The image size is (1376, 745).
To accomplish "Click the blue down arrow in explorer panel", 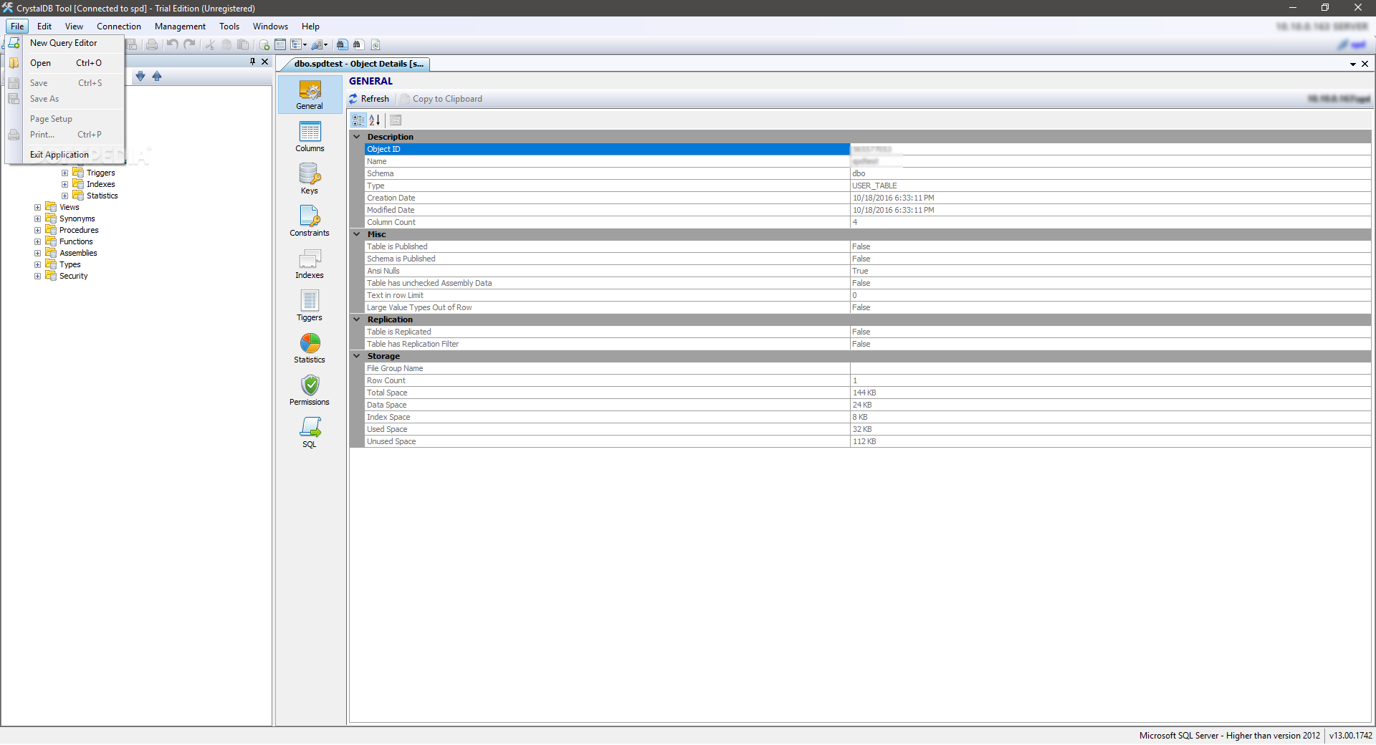I will tap(140, 76).
